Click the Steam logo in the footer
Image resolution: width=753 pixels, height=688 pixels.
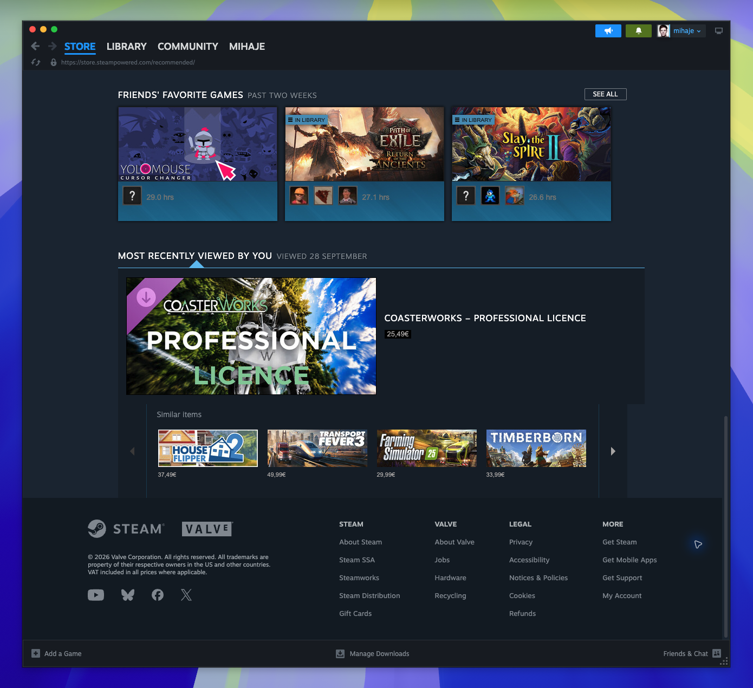[126, 529]
